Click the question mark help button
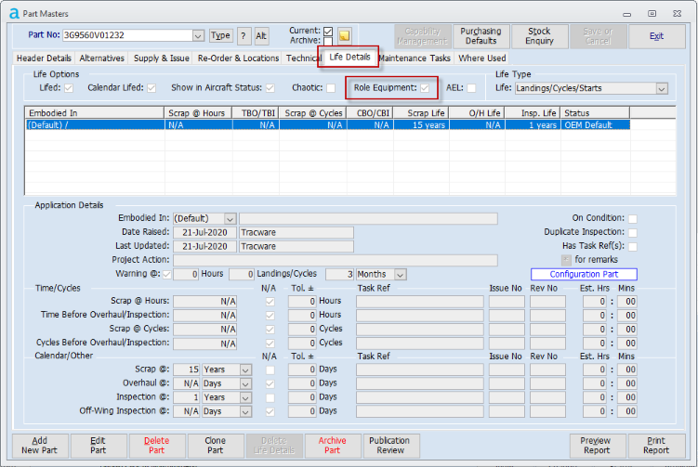 pos(244,35)
